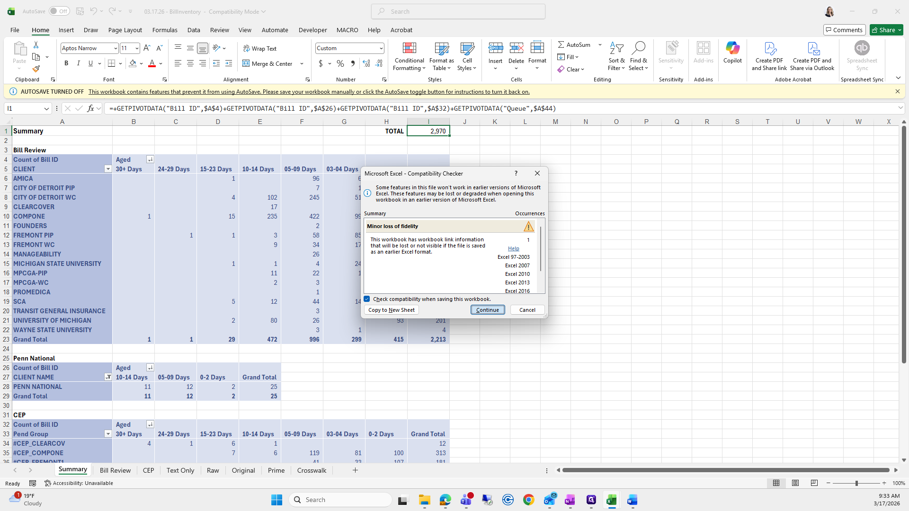Toggle Wrap Text for the cell
The image size is (909, 511).
[260, 48]
